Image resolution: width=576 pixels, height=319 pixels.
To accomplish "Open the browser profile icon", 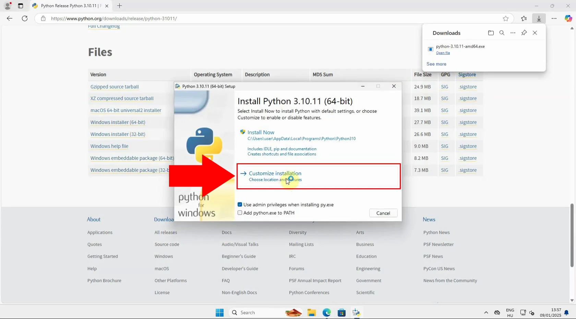I will coord(8,6).
